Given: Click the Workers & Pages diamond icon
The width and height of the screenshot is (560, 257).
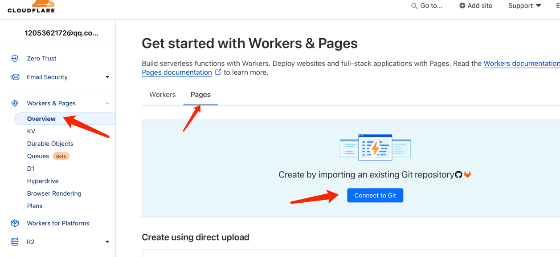Looking at the screenshot, I should point(15,103).
